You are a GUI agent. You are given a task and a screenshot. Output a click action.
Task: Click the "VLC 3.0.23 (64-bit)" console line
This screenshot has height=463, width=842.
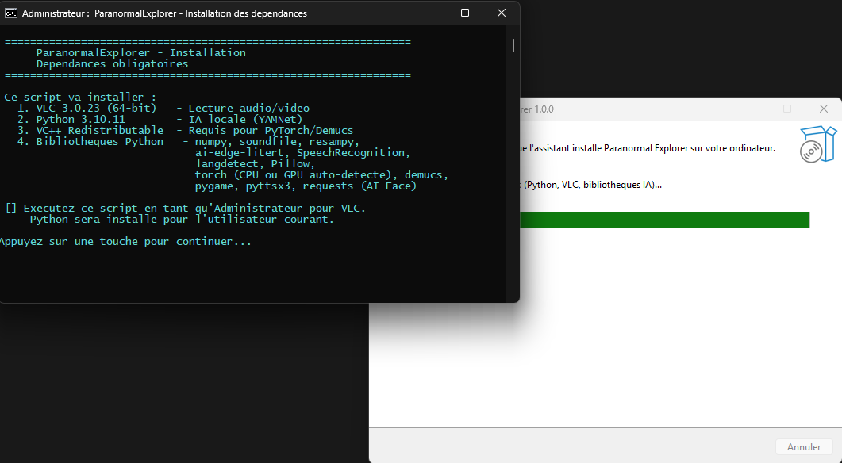94,108
